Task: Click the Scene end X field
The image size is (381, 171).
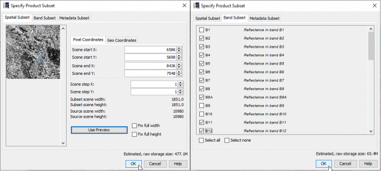Action: [150, 66]
